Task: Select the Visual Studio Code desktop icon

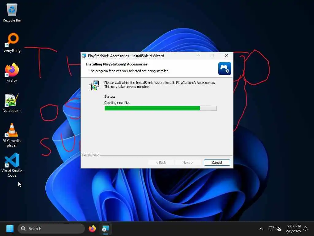Action: [x=12, y=165]
